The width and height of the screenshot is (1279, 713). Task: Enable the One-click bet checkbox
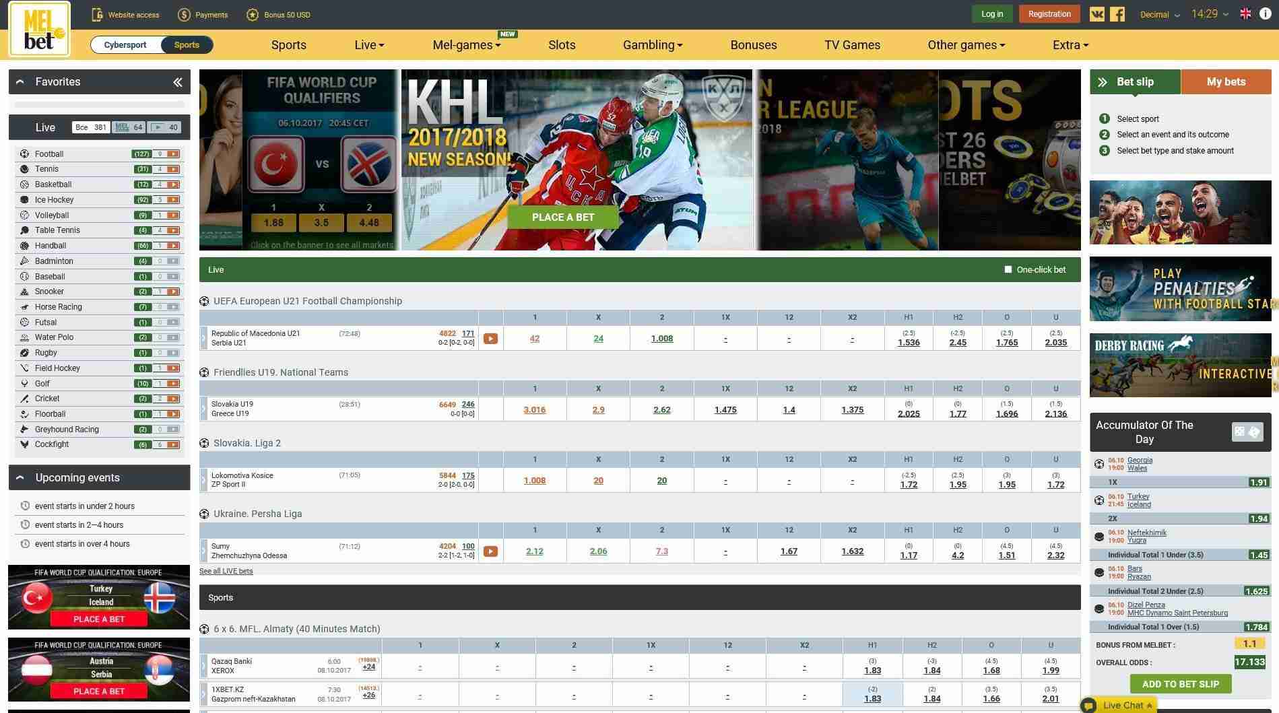tap(1008, 269)
